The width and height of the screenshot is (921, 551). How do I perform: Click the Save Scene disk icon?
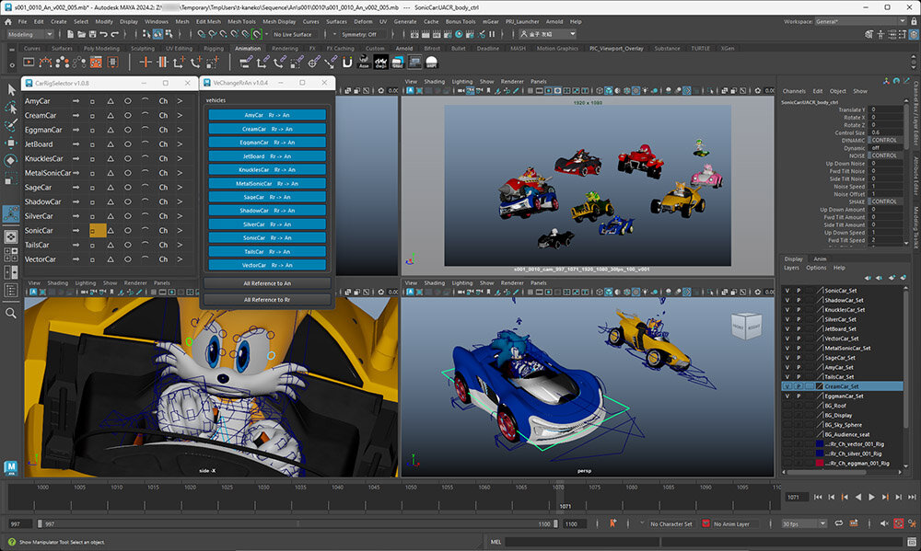(x=92, y=34)
